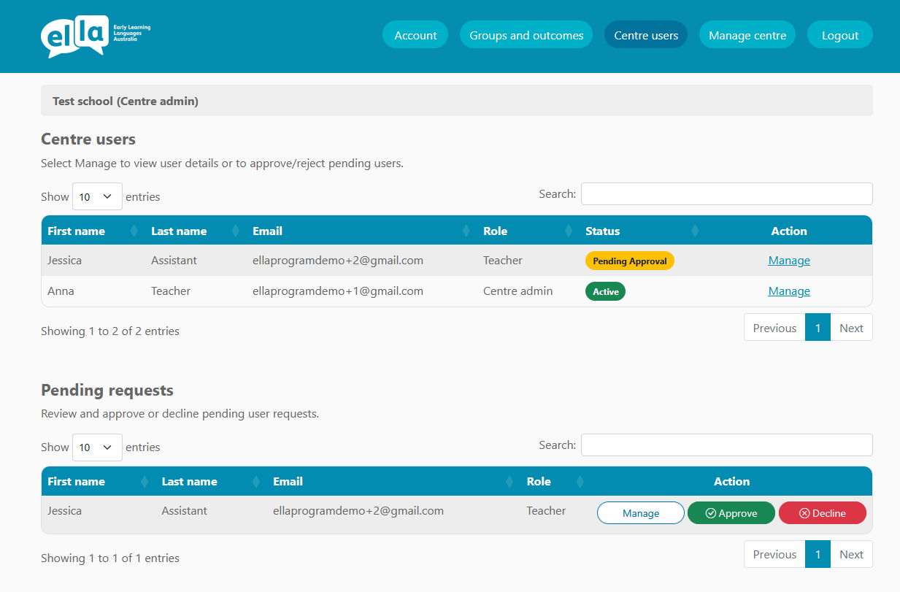This screenshot has width=900, height=592.
Task: Click Manage link for Anna Teacher
Action: 789,291
